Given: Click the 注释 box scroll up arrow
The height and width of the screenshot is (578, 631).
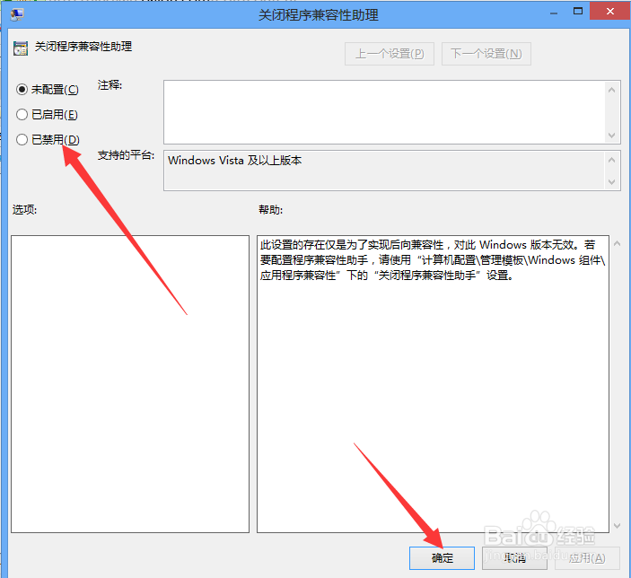Looking at the screenshot, I should coord(611,90).
